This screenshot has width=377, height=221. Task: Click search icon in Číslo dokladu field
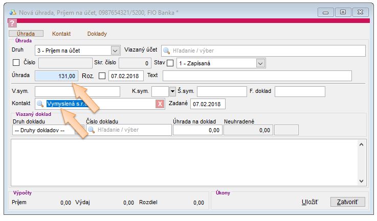click(92, 130)
